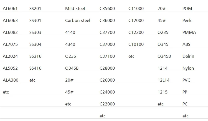
Task: Select the C10100 cell
Action: [x=136, y=44]
